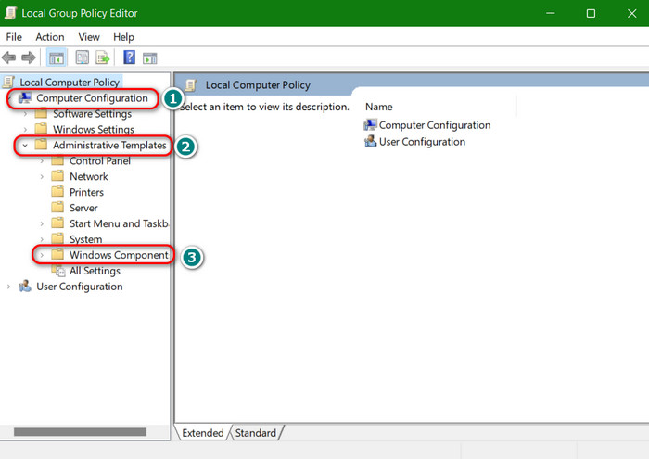Screen dimensions: 649x459
Task: Click User Configuration icon in right pane
Action: pos(370,142)
